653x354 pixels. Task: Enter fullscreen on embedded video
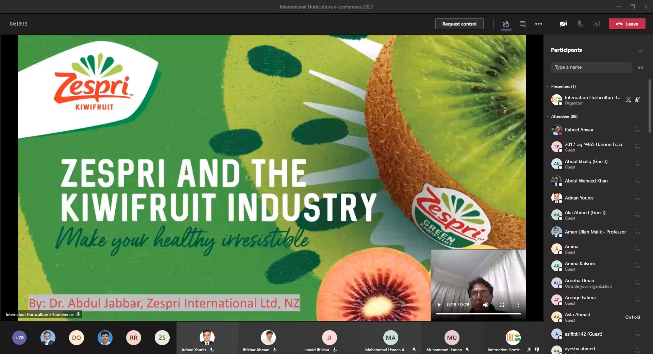click(x=502, y=305)
